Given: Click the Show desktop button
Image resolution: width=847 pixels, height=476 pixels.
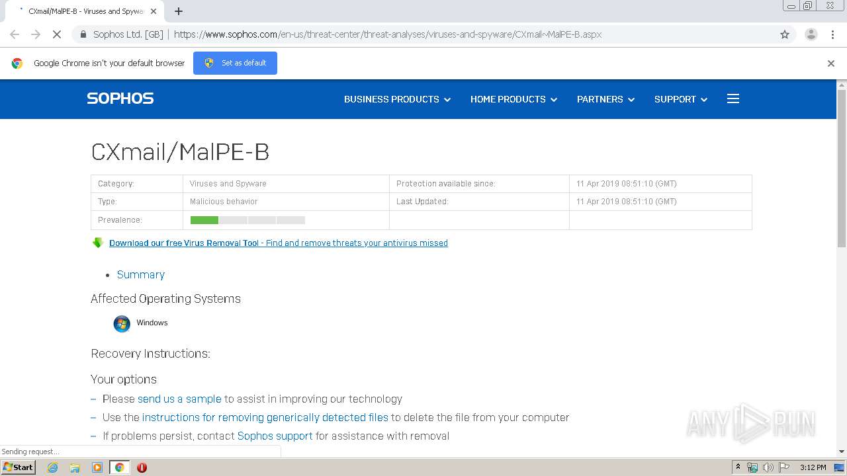Looking at the screenshot, I should click(x=840, y=467).
